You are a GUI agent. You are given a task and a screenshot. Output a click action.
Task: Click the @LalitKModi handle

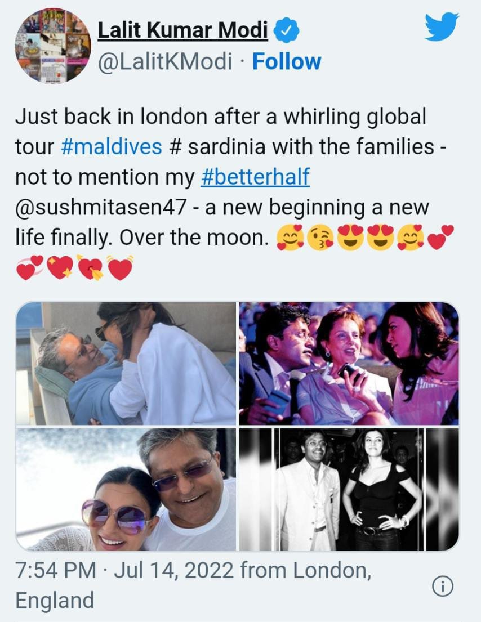165,62
